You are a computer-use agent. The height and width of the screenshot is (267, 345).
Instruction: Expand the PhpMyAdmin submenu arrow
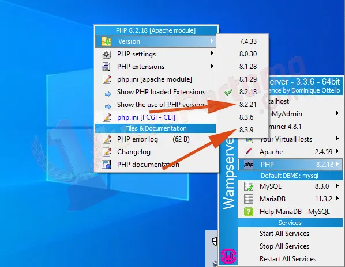click(x=337, y=113)
